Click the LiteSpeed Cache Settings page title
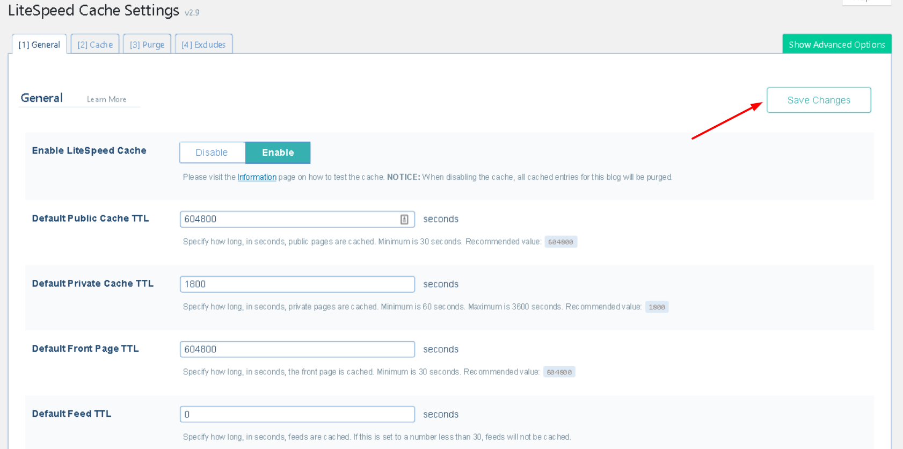The image size is (903, 449). 93,10
